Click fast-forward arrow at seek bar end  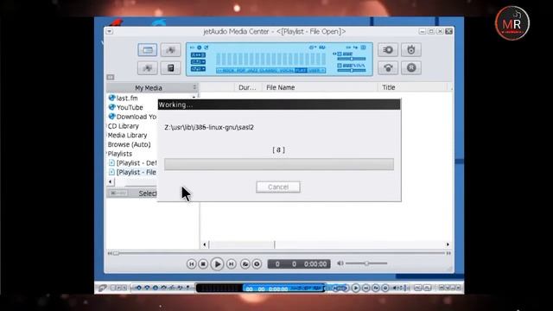click(x=448, y=253)
